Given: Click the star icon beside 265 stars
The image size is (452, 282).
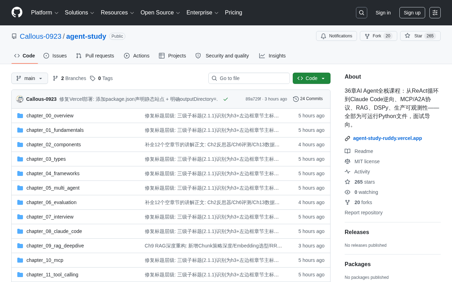Looking at the screenshot, I should 347,182.
